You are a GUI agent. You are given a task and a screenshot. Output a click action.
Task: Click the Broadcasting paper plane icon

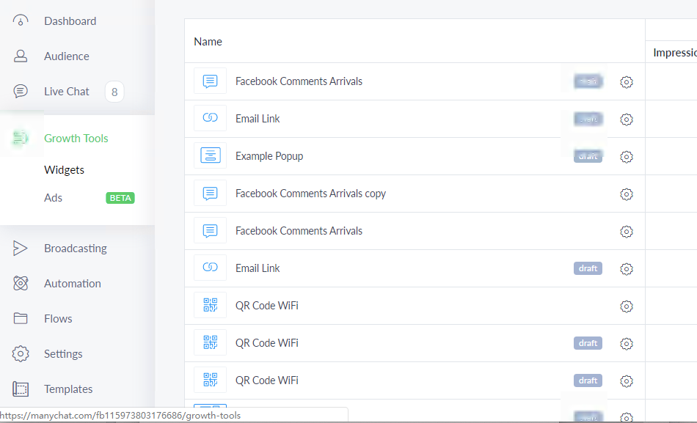(21, 249)
